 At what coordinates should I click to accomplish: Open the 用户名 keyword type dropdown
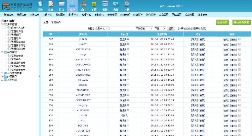pyautogui.click(x=102, y=28)
